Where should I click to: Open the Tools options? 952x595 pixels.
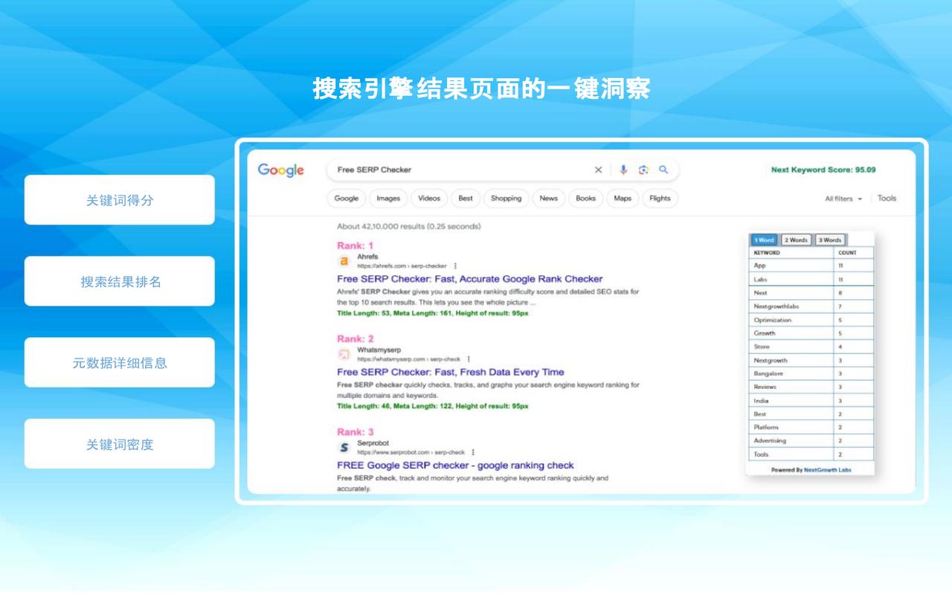click(x=887, y=198)
